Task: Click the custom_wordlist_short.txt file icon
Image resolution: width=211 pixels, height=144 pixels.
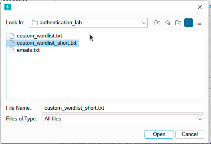Action: pos(12,43)
